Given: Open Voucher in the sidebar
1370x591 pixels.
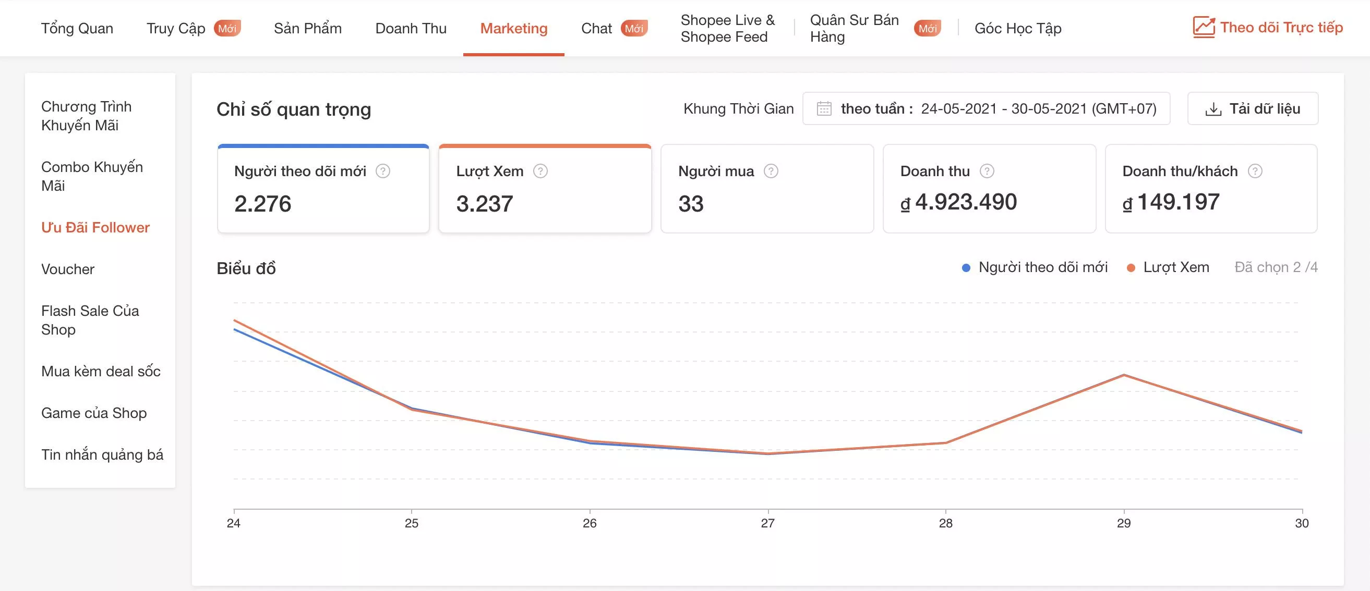Looking at the screenshot, I should point(68,269).
